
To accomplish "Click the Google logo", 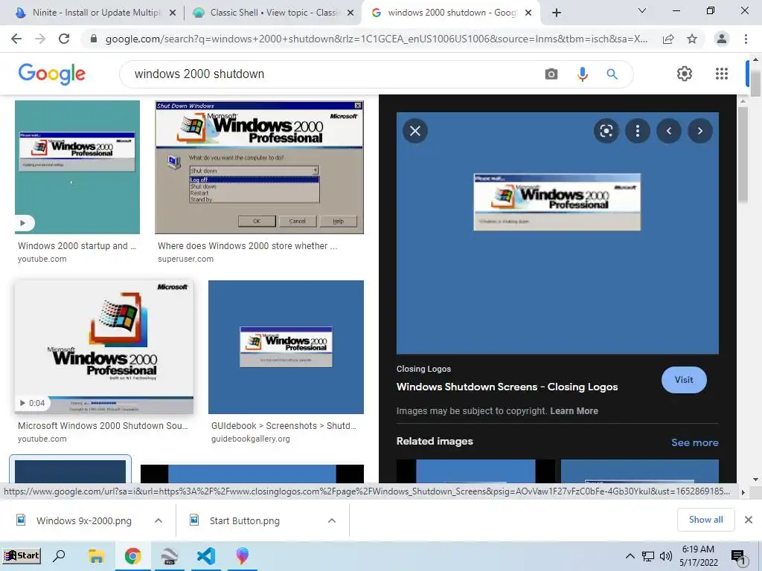I will click(x=51, y=74).
